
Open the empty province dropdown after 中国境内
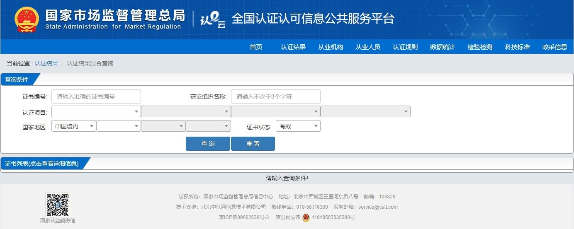click(119, 126)
